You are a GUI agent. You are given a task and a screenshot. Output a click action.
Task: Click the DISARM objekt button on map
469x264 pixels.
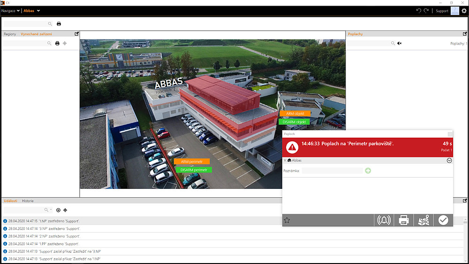point(294,122)
